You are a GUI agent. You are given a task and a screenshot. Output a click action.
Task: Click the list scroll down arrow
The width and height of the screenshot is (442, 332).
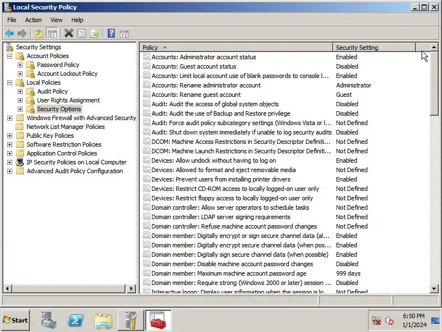[434, 288]
